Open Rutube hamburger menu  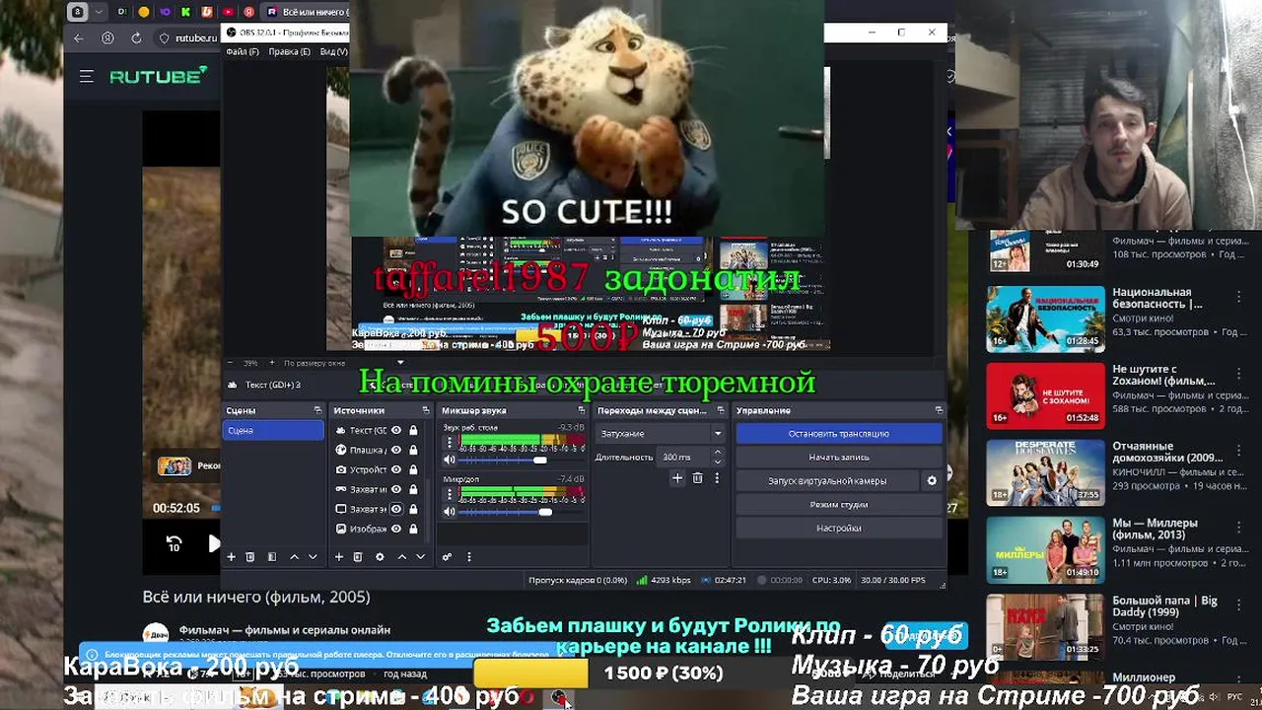[x=87, y=77]
